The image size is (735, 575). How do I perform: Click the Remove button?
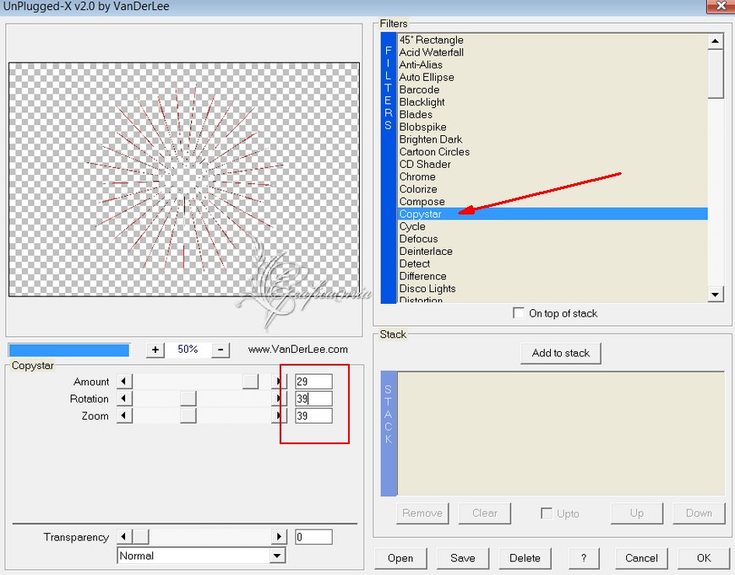pos(422,513)
